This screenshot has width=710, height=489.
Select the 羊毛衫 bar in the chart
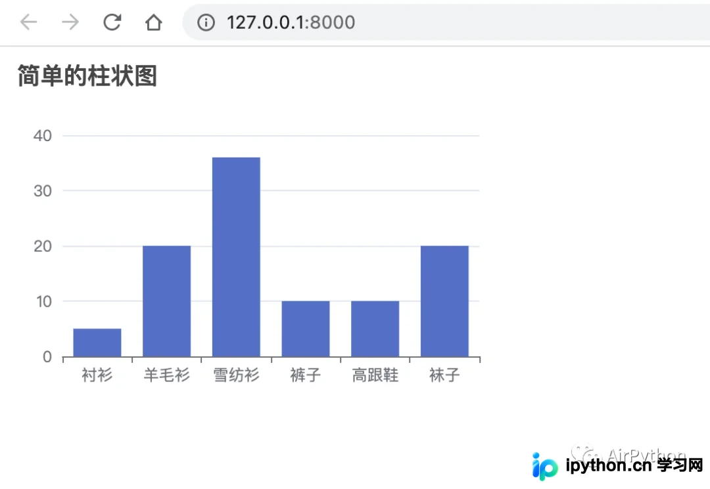(166, 301)
